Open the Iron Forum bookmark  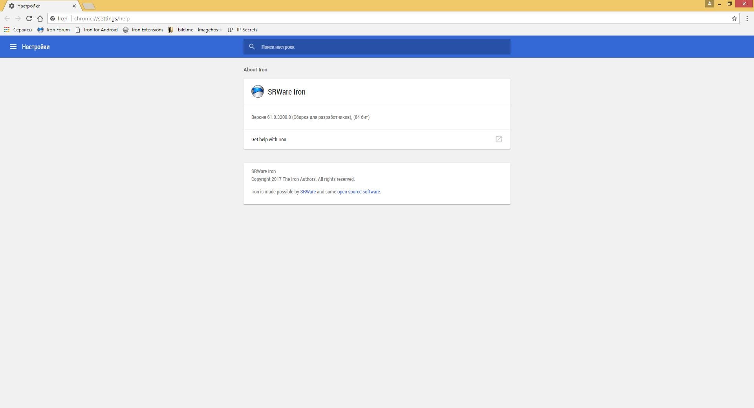[x=53, y=30]
